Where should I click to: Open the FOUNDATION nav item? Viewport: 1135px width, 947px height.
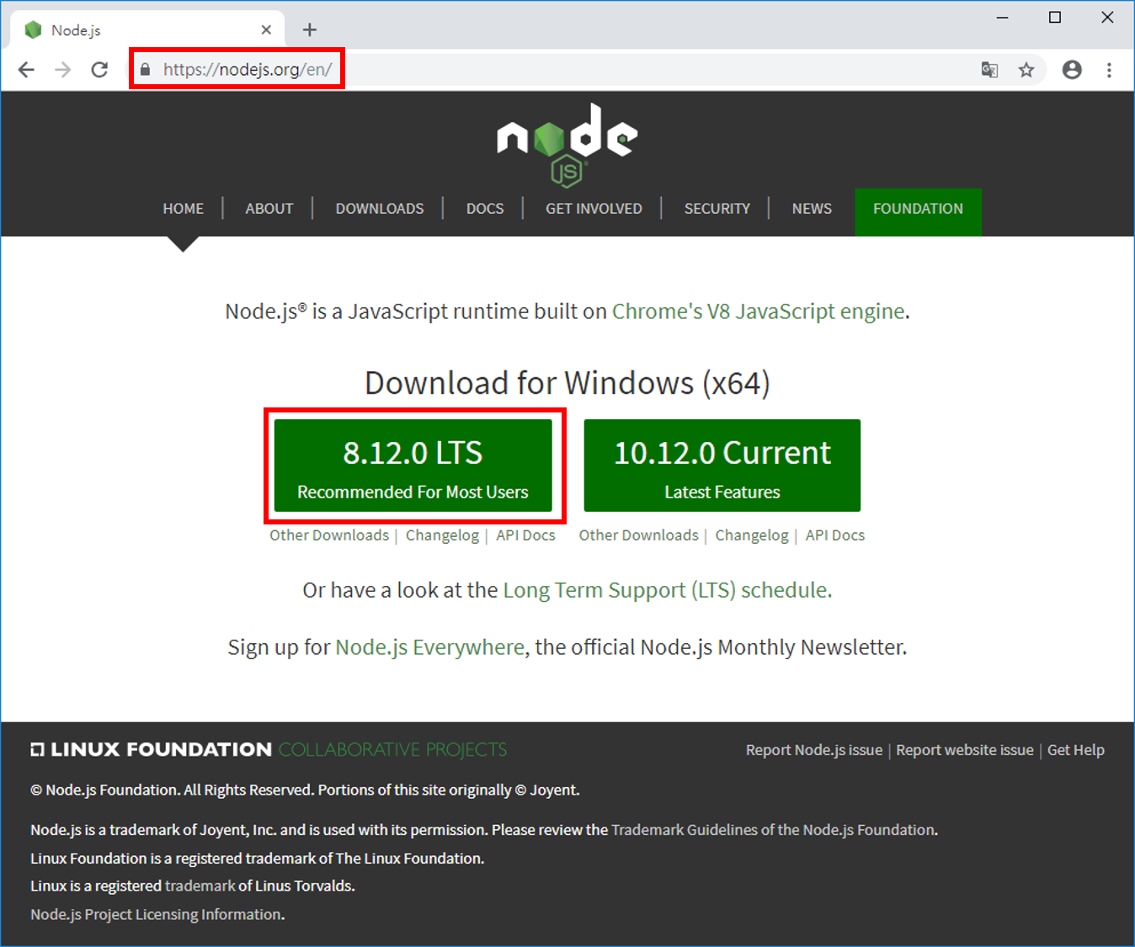[x=918, y=211]
